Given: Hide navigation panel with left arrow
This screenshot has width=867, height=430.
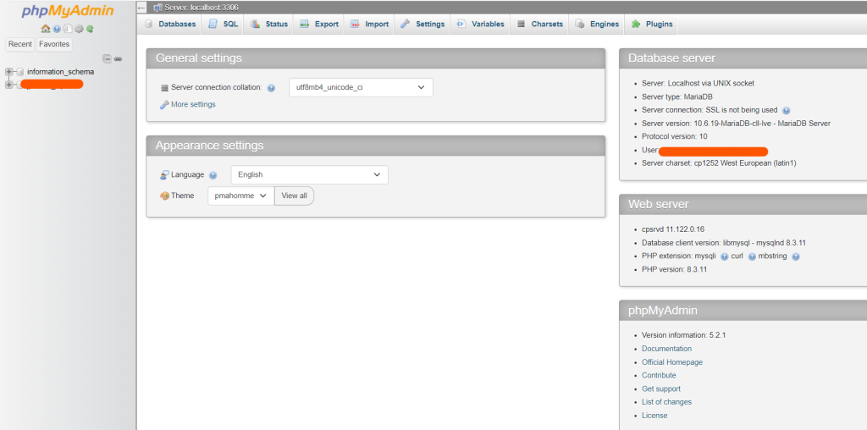Looking at the screenshot, I should (x=141, y=8).
